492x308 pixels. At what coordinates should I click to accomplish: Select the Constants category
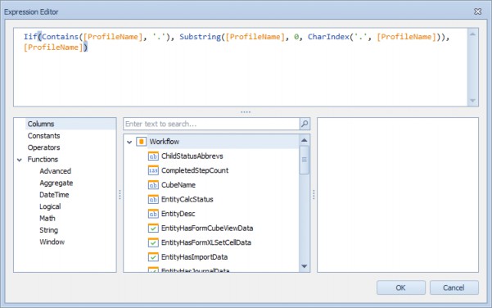click(x=43, y=136)
